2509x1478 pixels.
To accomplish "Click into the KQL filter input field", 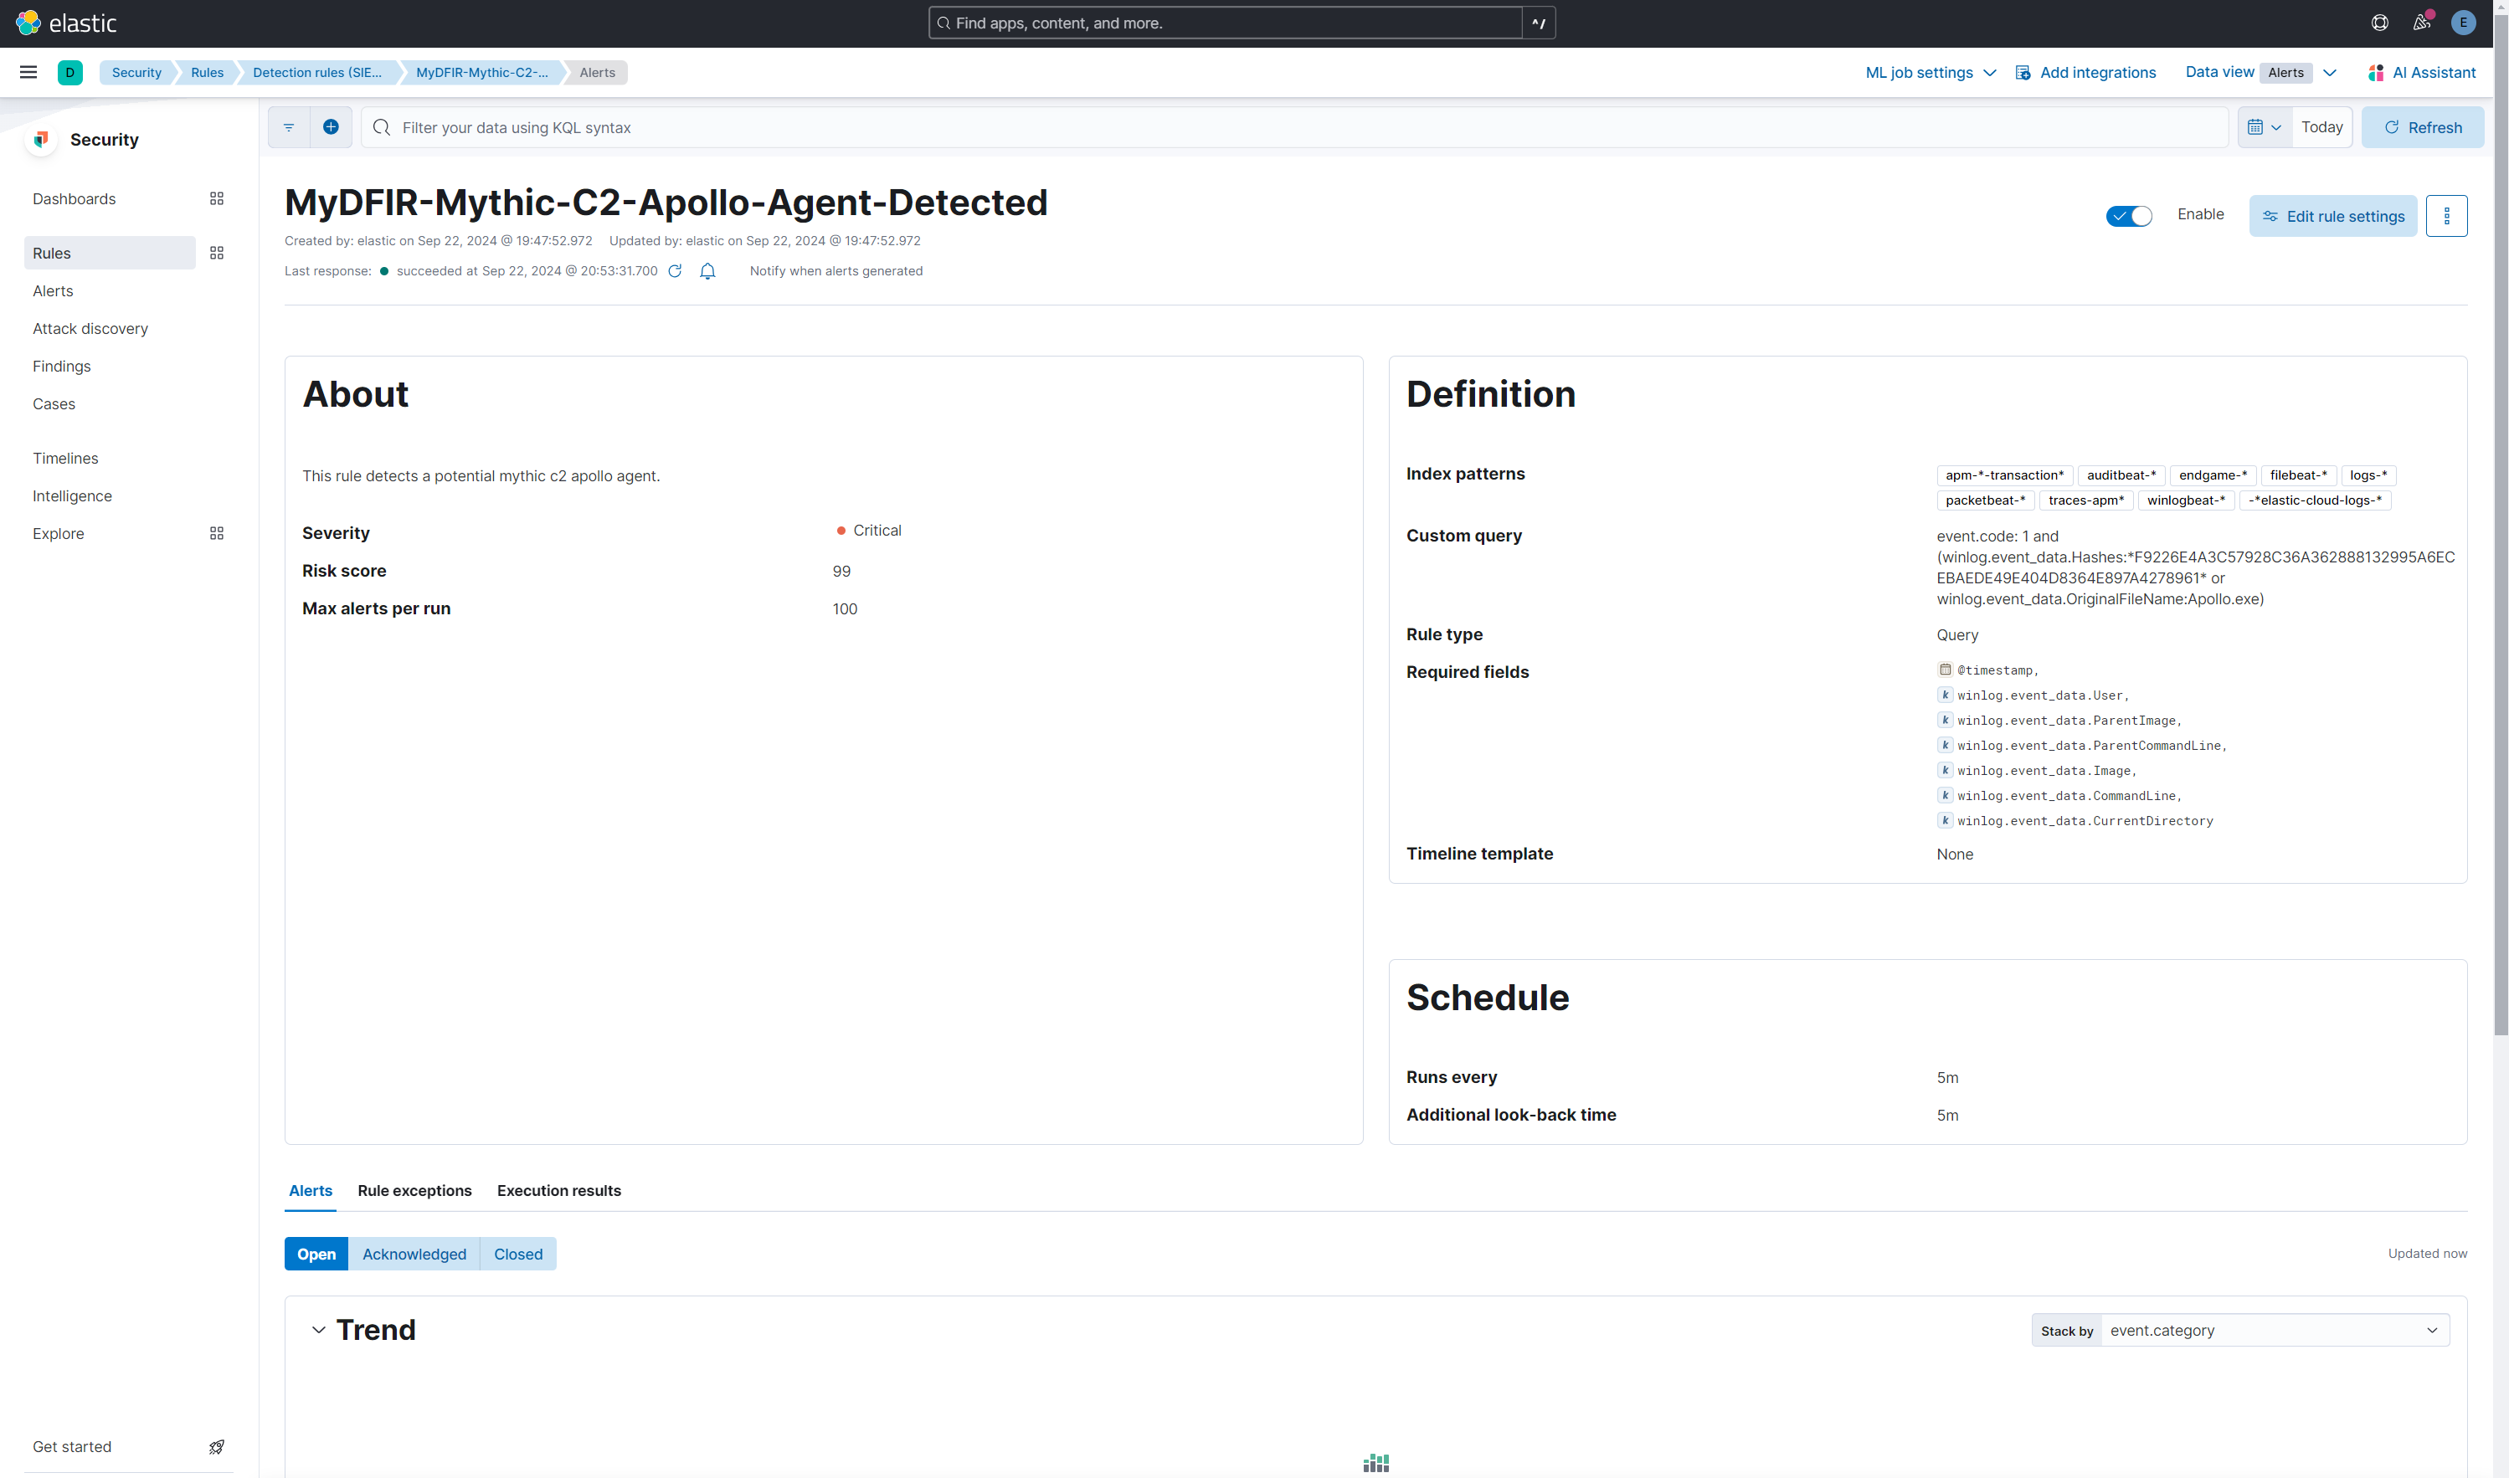I will point(1295,127).
